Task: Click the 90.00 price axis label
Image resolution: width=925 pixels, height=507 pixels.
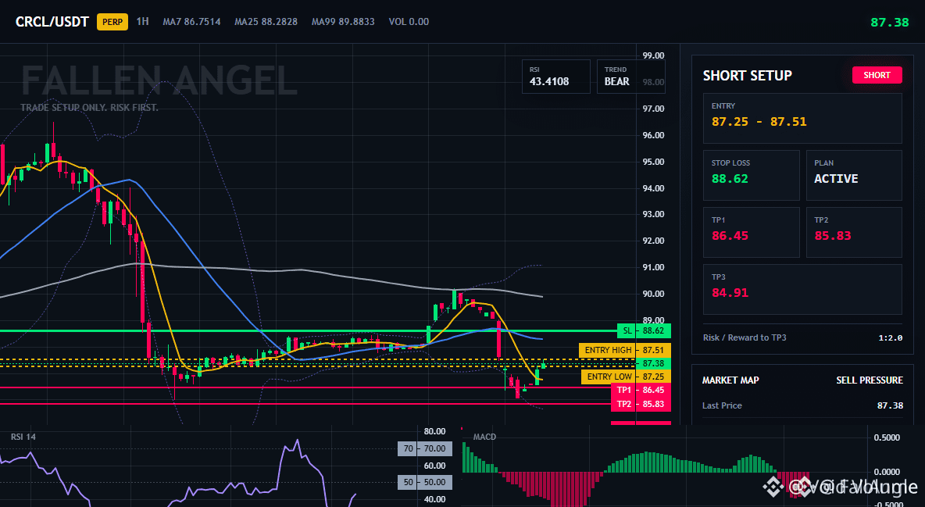Action: pyautogui.click(x=653, y=294)
